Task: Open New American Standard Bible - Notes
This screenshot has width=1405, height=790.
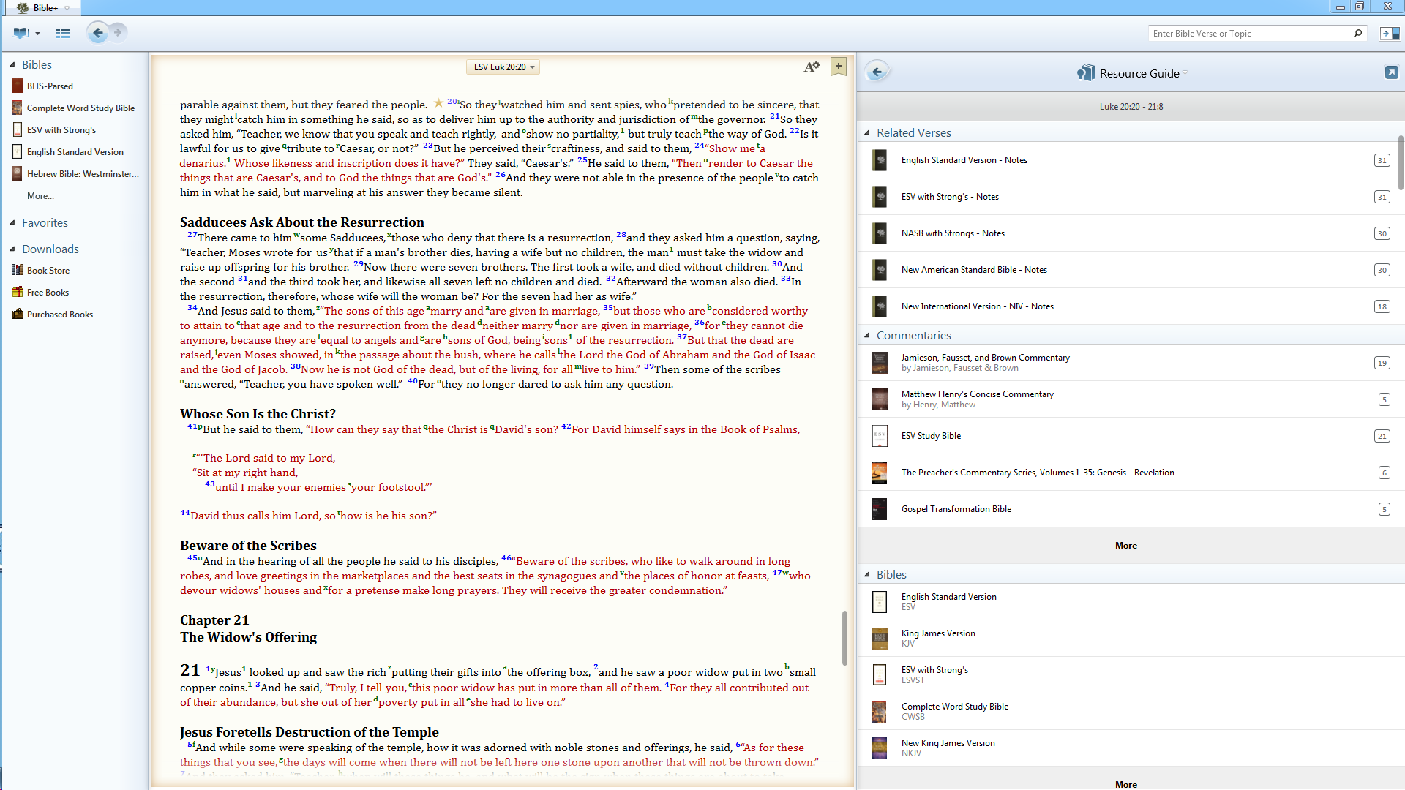Action: (1131, 270)
